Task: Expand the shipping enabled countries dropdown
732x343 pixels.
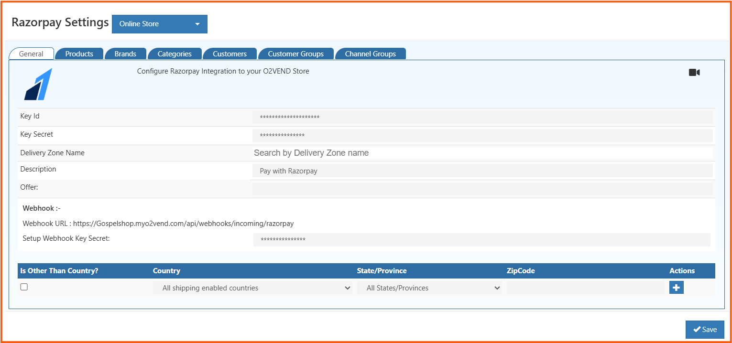Action: pos(253,288)
